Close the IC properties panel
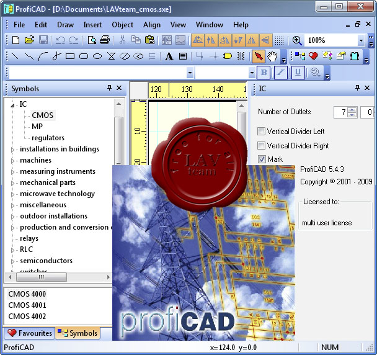 367,88
